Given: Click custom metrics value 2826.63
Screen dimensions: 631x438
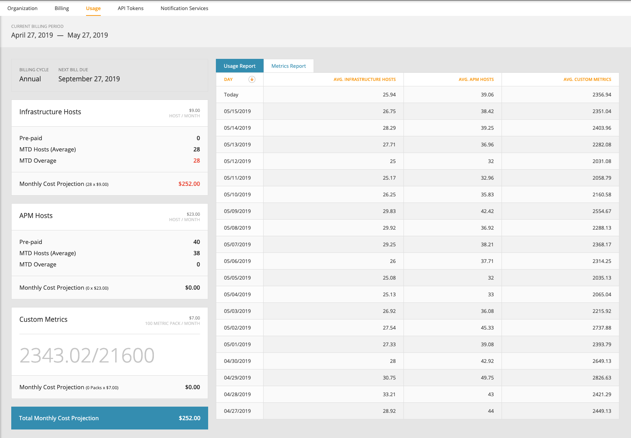Looking at the screenshot, I should [602, 378].
